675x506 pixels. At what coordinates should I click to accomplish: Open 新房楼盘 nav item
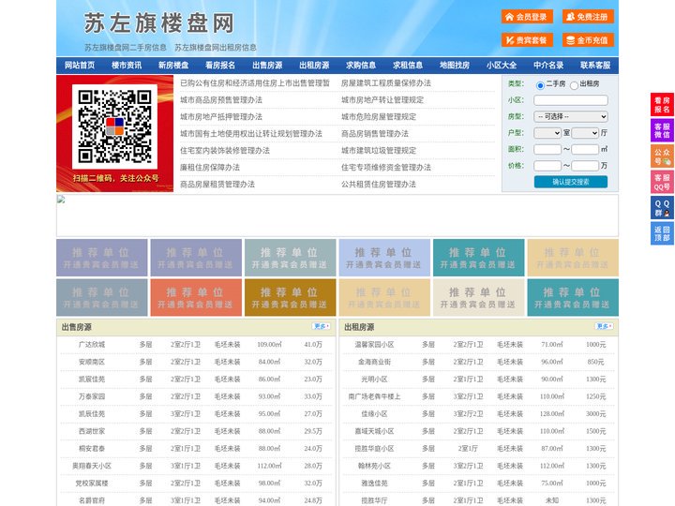pyautogui.click(x=173, y=66)
